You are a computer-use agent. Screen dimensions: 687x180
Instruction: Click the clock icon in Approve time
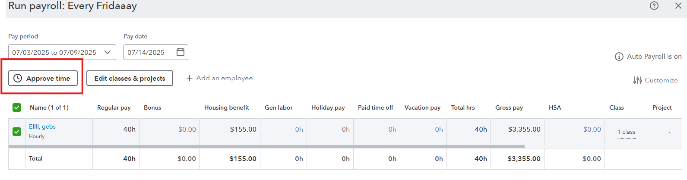click(18, 78)
